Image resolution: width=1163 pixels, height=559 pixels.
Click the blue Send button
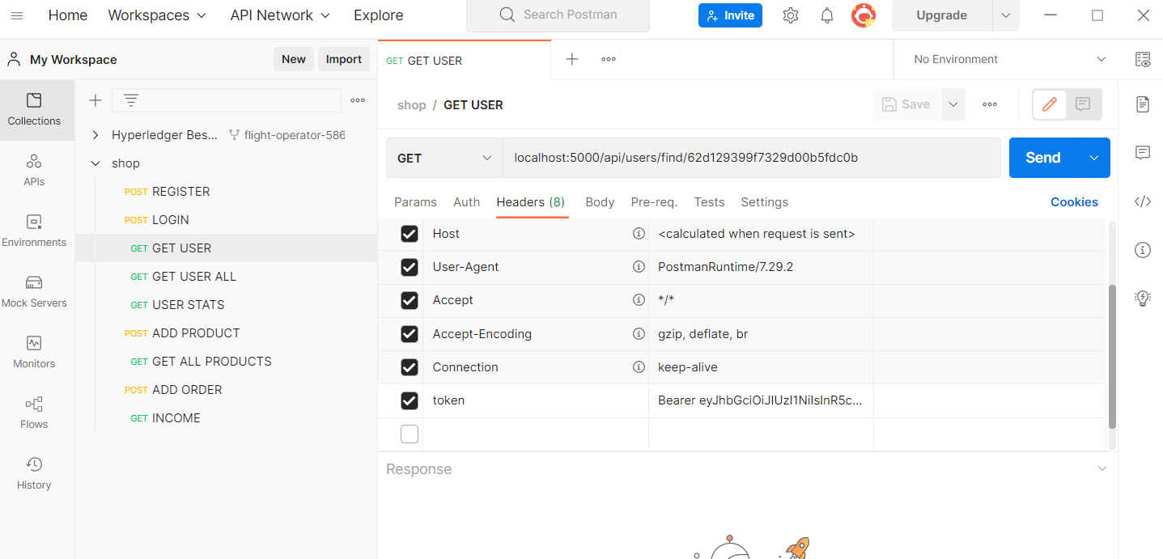click(x=1043, y=158)
